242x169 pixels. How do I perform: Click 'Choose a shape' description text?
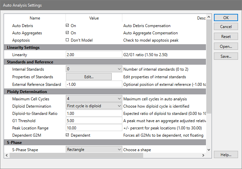tap(137, 150)
